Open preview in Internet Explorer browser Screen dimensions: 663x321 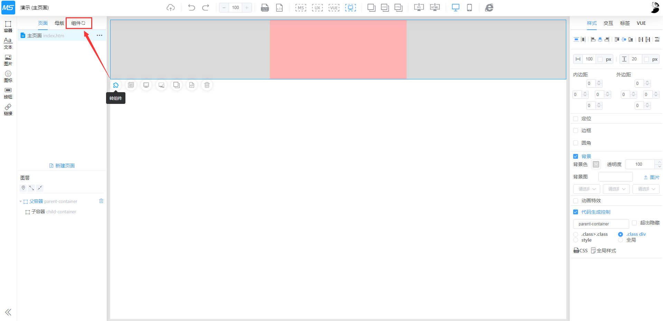click(489, 8)
